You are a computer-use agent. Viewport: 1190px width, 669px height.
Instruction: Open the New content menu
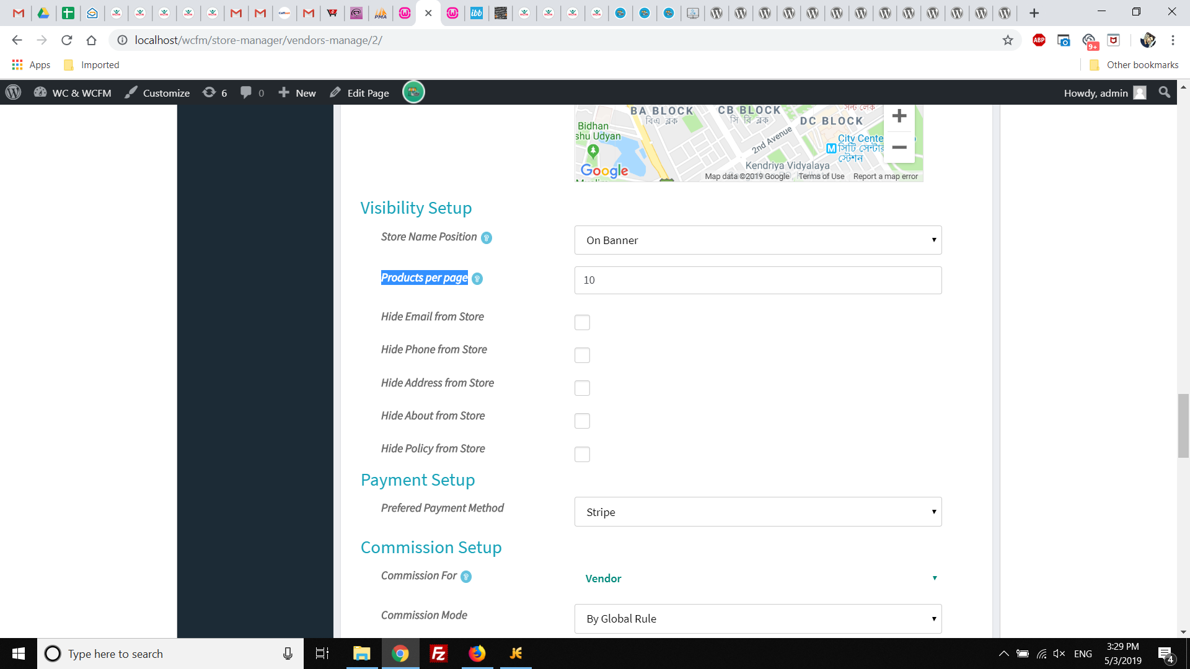pyautogui.click(x=297, y=92)
